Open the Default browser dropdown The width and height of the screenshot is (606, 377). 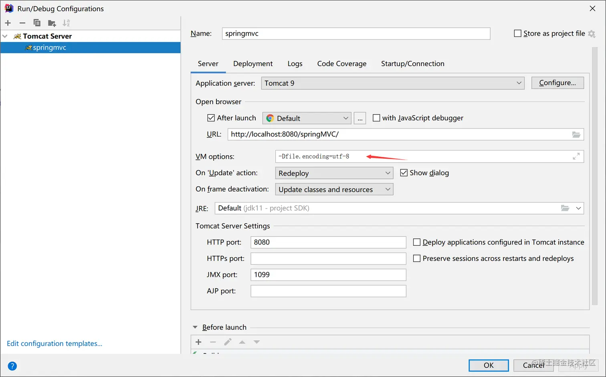point(307,118)
